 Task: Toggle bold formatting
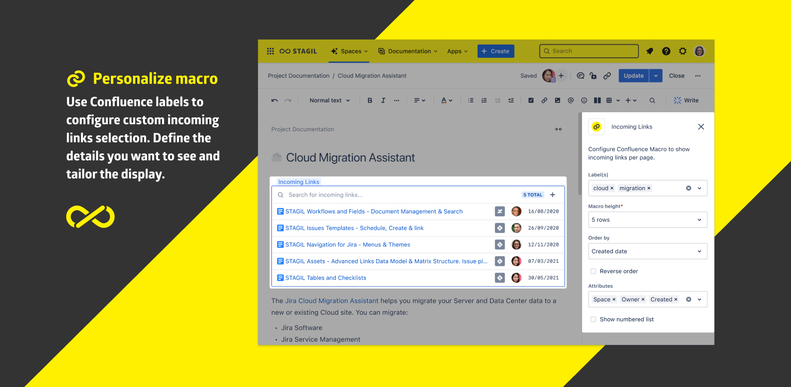click(370, 100)
